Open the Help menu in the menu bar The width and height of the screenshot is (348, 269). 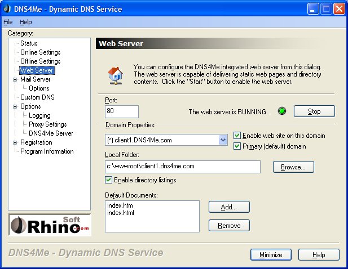pyautogui.click(x=26, y=22)
